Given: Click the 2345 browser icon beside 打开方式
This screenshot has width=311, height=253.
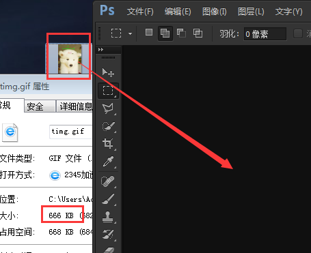Looking at the screenshot, I should (x=55, y=175).
